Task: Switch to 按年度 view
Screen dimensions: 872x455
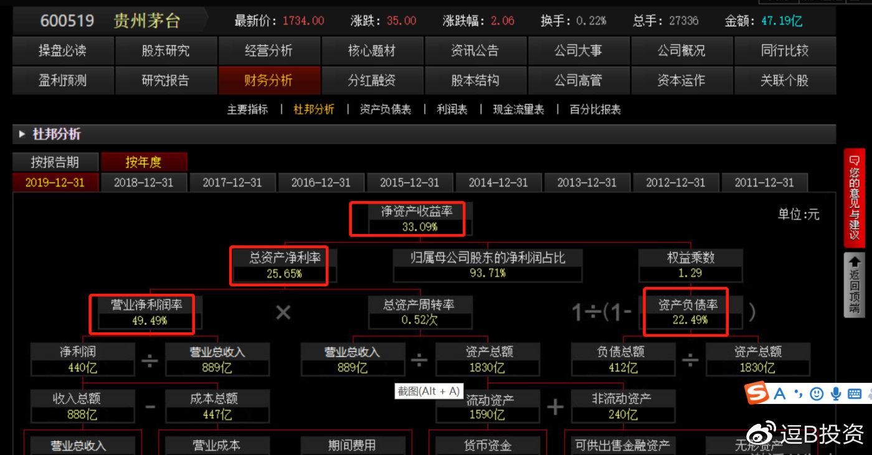Action: pos(143,162)
